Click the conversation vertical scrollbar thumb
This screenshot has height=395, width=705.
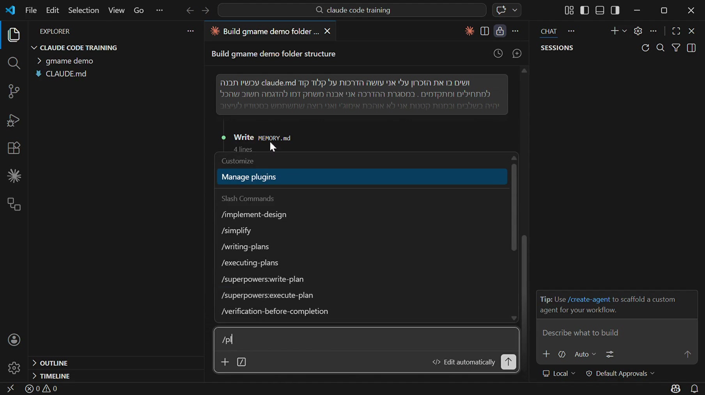524,302
